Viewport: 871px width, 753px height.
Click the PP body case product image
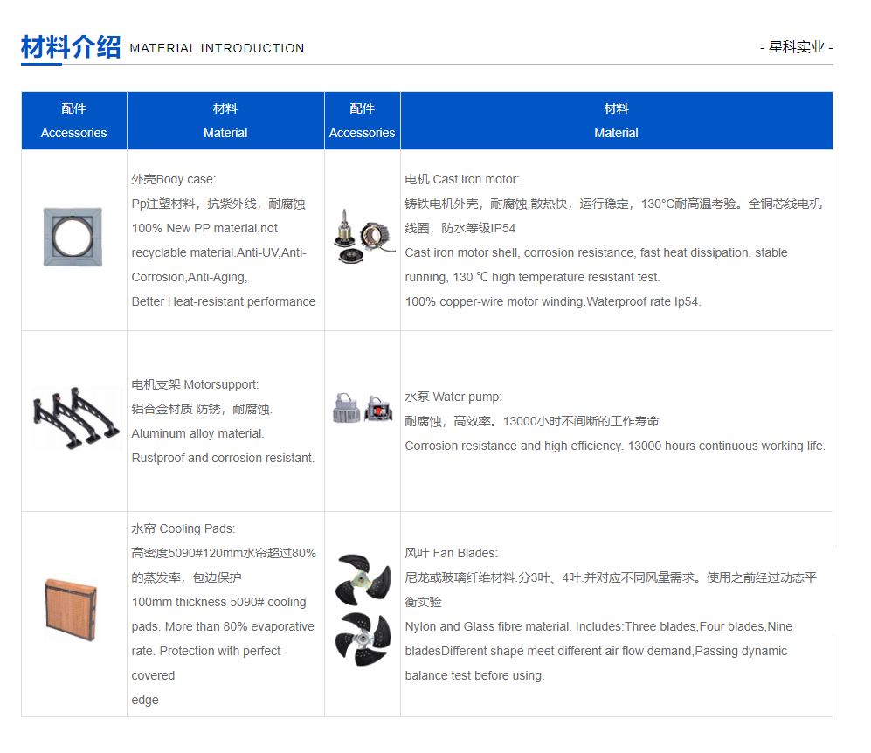point(74,236)
